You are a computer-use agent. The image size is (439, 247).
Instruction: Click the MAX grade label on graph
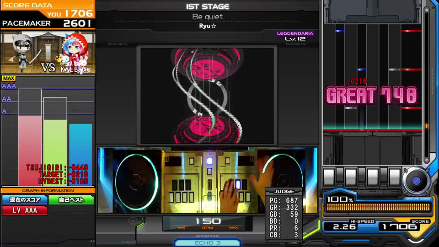pyautogui.click(x=9, y=78)
